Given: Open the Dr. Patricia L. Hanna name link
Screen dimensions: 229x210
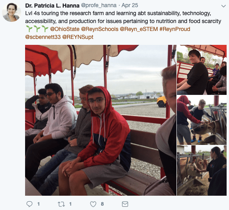Looking at the screenshot, I should point(52,6).
